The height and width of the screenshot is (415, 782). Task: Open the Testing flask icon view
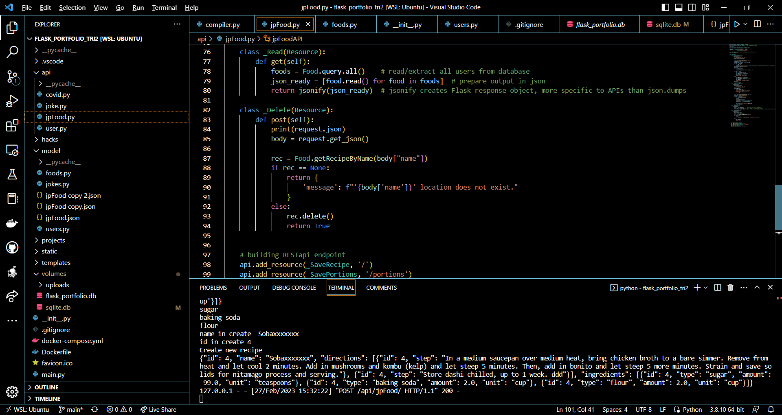12,174
